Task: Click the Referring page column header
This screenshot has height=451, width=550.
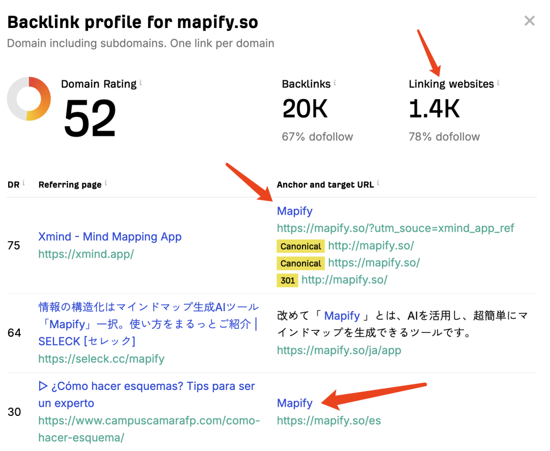Action: click(x=70, y=184)
